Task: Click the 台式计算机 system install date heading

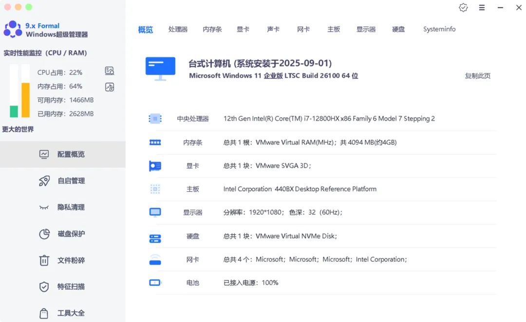Action: click(260, 63)
